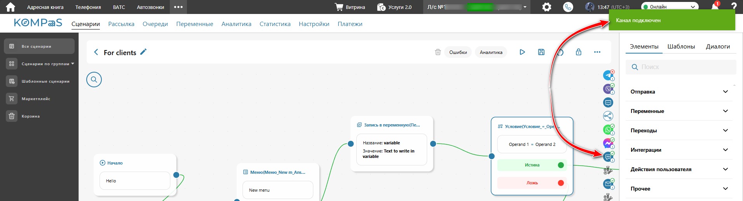Open Переменные tab in main navigation

[195, 24]
